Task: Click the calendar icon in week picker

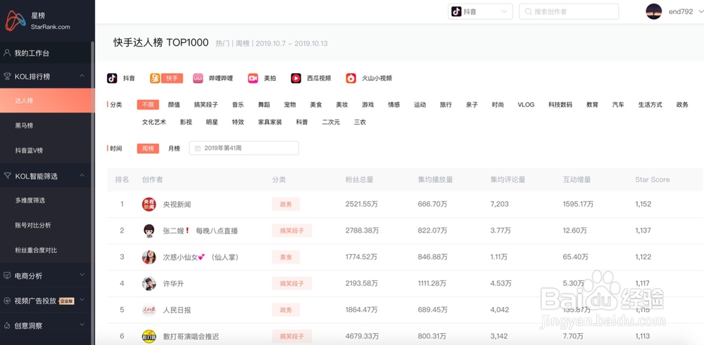Action: pos(198,148)
